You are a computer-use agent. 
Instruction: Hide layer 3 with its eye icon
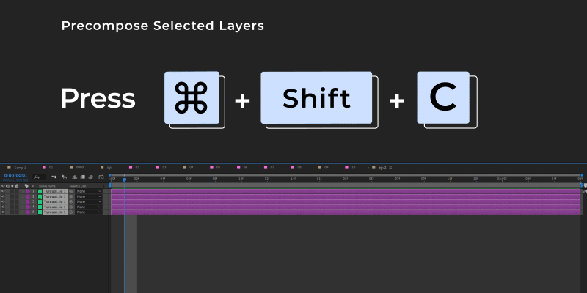pos(3,201)
